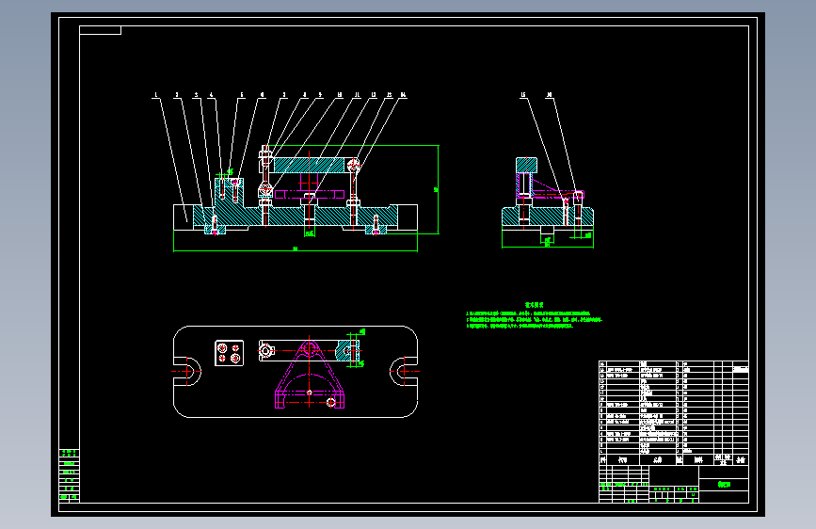
Task: Click the green technical requirements heading
Action: 534,305
